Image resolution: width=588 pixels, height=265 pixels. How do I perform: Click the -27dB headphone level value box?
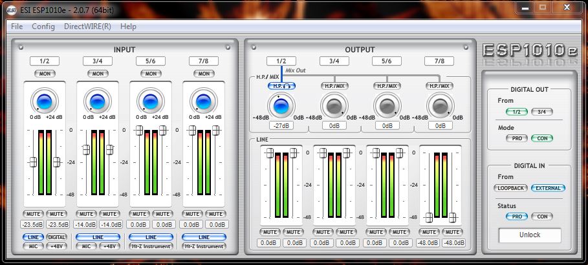click(x=281, y=125)
